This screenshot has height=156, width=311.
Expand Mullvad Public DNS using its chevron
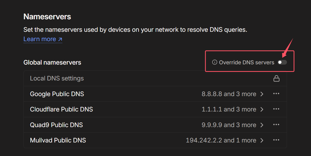[262, 140]
